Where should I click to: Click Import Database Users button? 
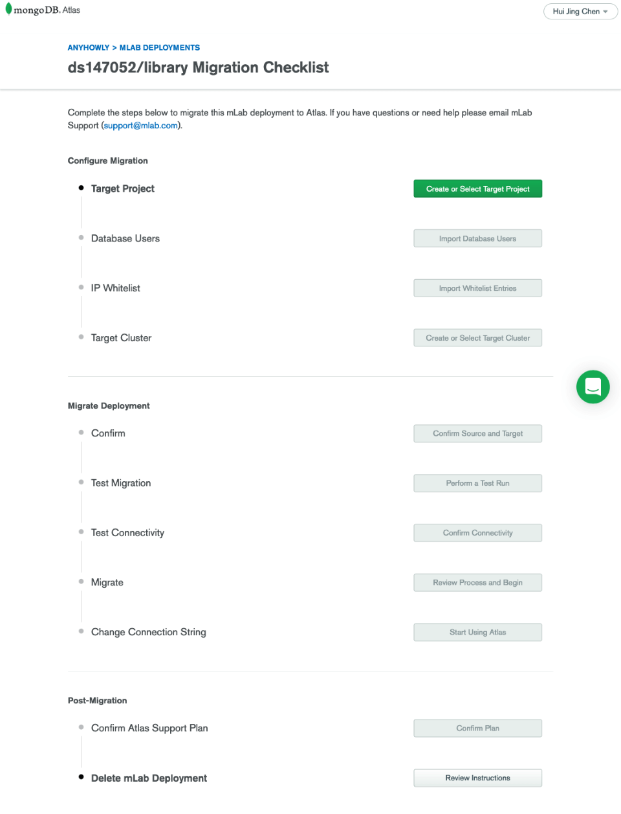point(478,238)
